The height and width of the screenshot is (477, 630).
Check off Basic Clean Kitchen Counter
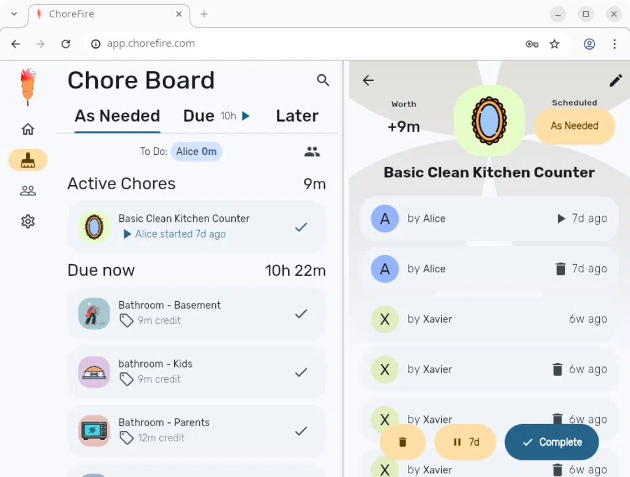point(301,227)
